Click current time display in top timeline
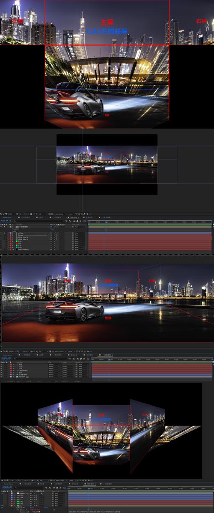Viewport: 214px width, 513px height. pos(6,220)
